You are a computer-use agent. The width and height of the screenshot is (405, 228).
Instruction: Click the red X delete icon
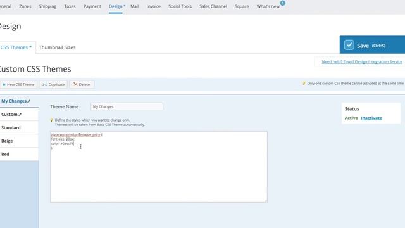[x=75, y=84]
